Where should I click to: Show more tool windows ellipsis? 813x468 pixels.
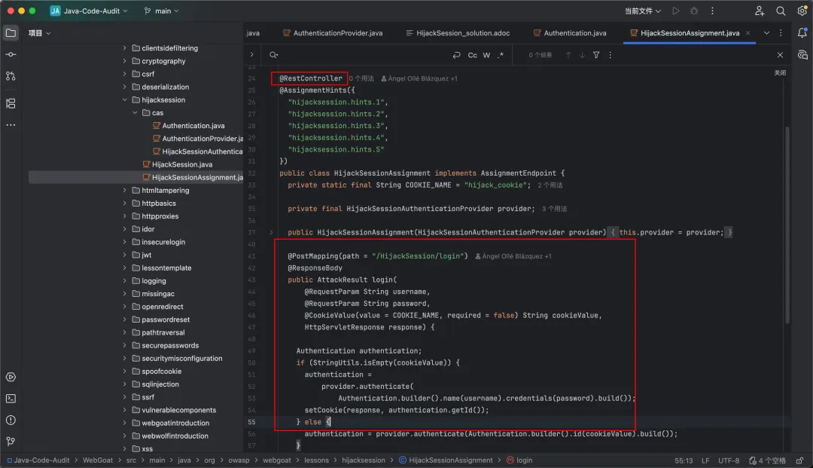click(11, 125)
